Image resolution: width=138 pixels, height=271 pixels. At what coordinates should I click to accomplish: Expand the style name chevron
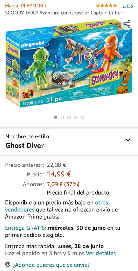coord(128,140)
